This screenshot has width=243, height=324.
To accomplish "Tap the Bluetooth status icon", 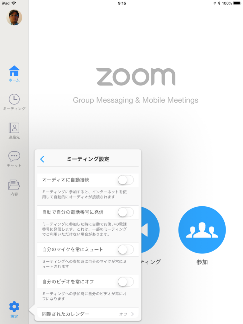I will tap(219, 3).
